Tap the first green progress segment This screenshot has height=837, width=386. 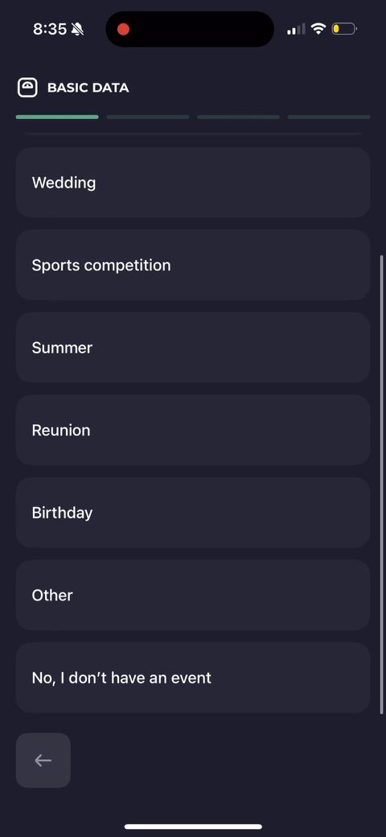(57, 117)
